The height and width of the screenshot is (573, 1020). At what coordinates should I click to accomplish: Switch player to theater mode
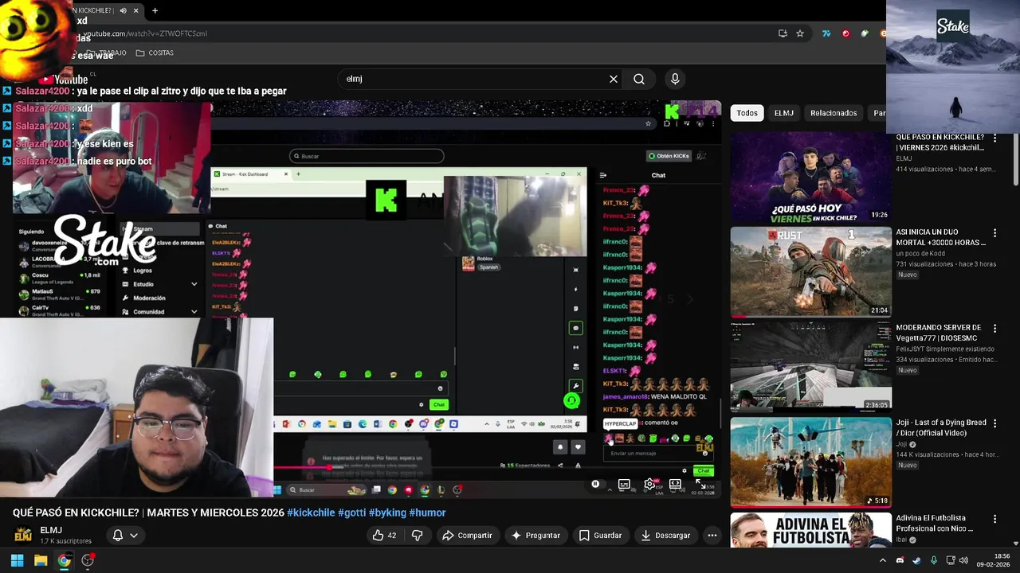pos(675,484)
